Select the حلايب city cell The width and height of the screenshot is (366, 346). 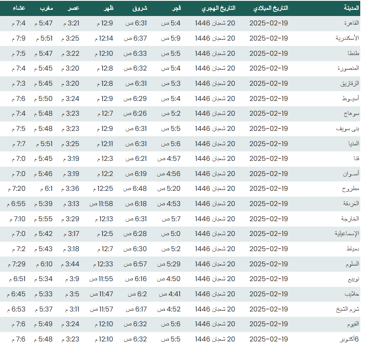tap(352, 294)
